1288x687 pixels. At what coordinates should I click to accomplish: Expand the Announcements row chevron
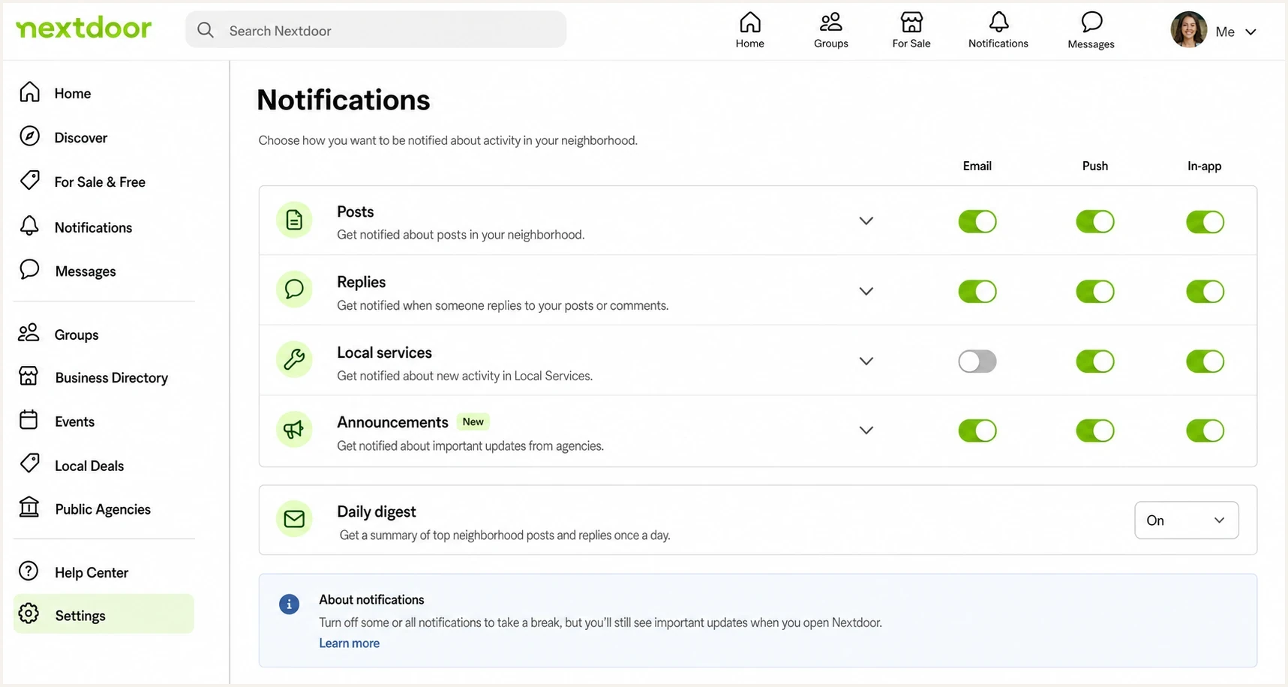point(866,430)
